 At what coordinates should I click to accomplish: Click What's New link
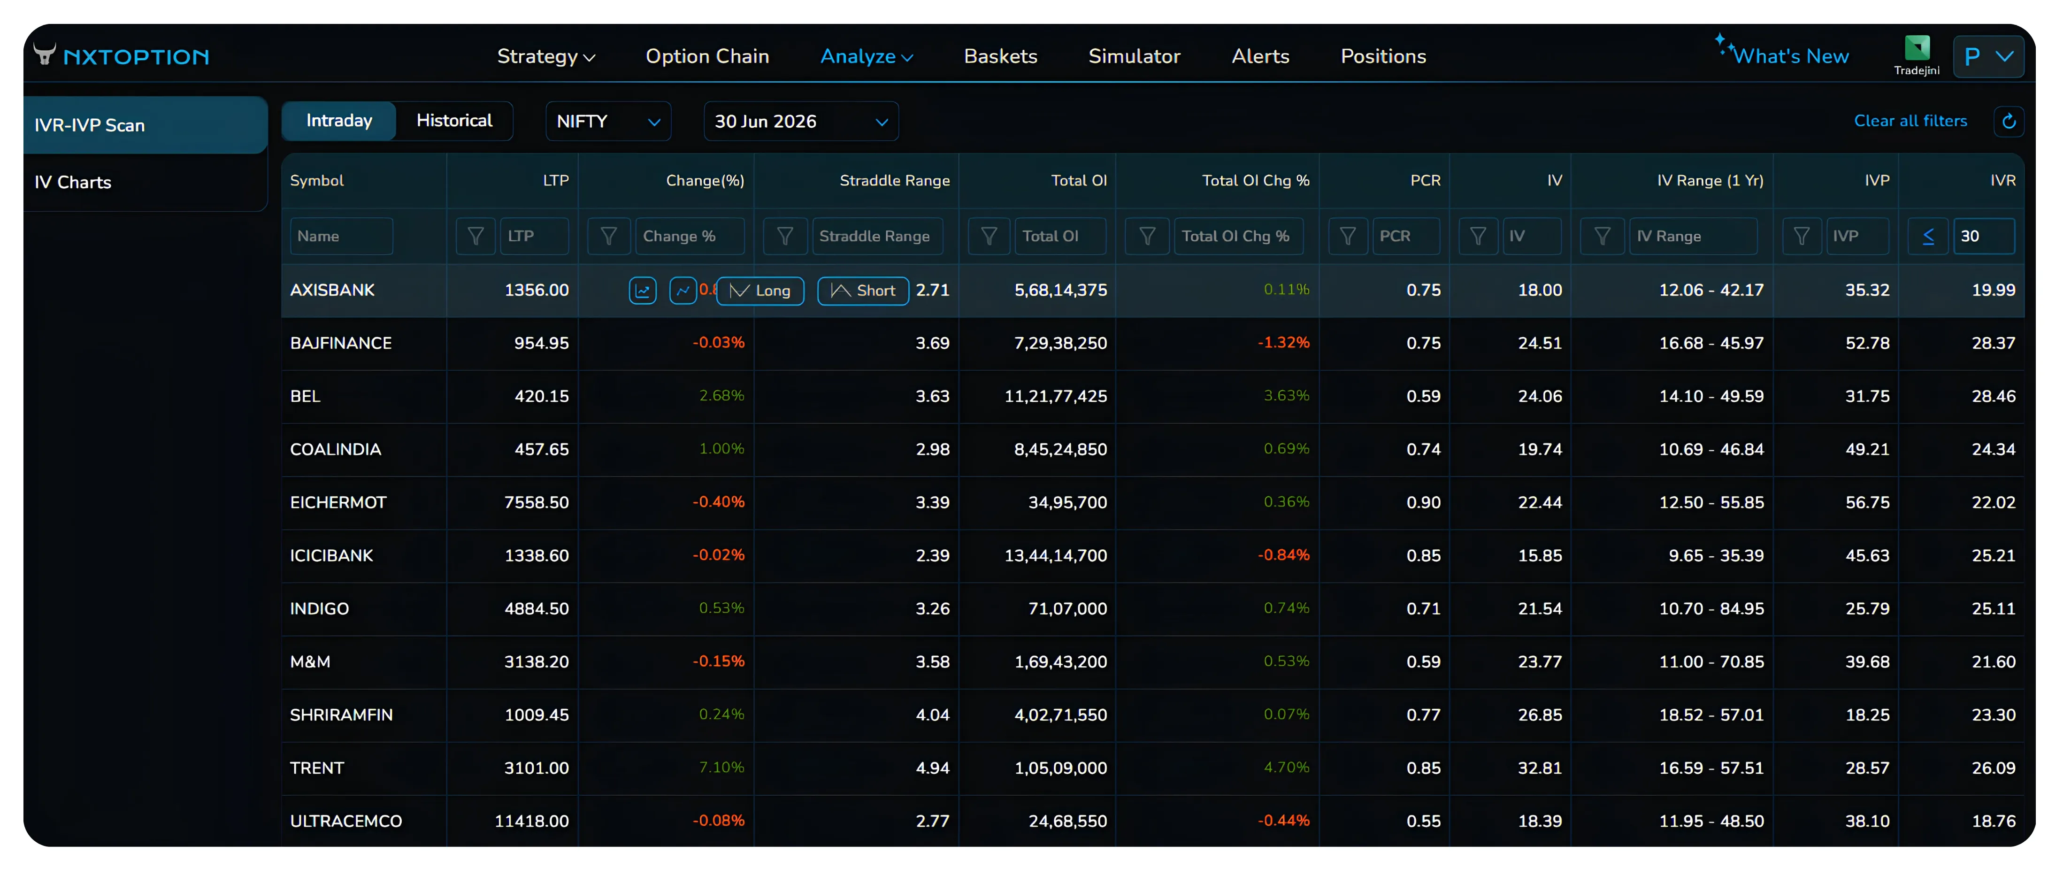pyautogui.click(x=1790, y=56)
